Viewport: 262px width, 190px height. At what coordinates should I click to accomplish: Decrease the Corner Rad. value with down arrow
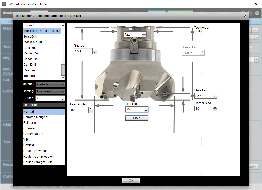coord(215,110)
